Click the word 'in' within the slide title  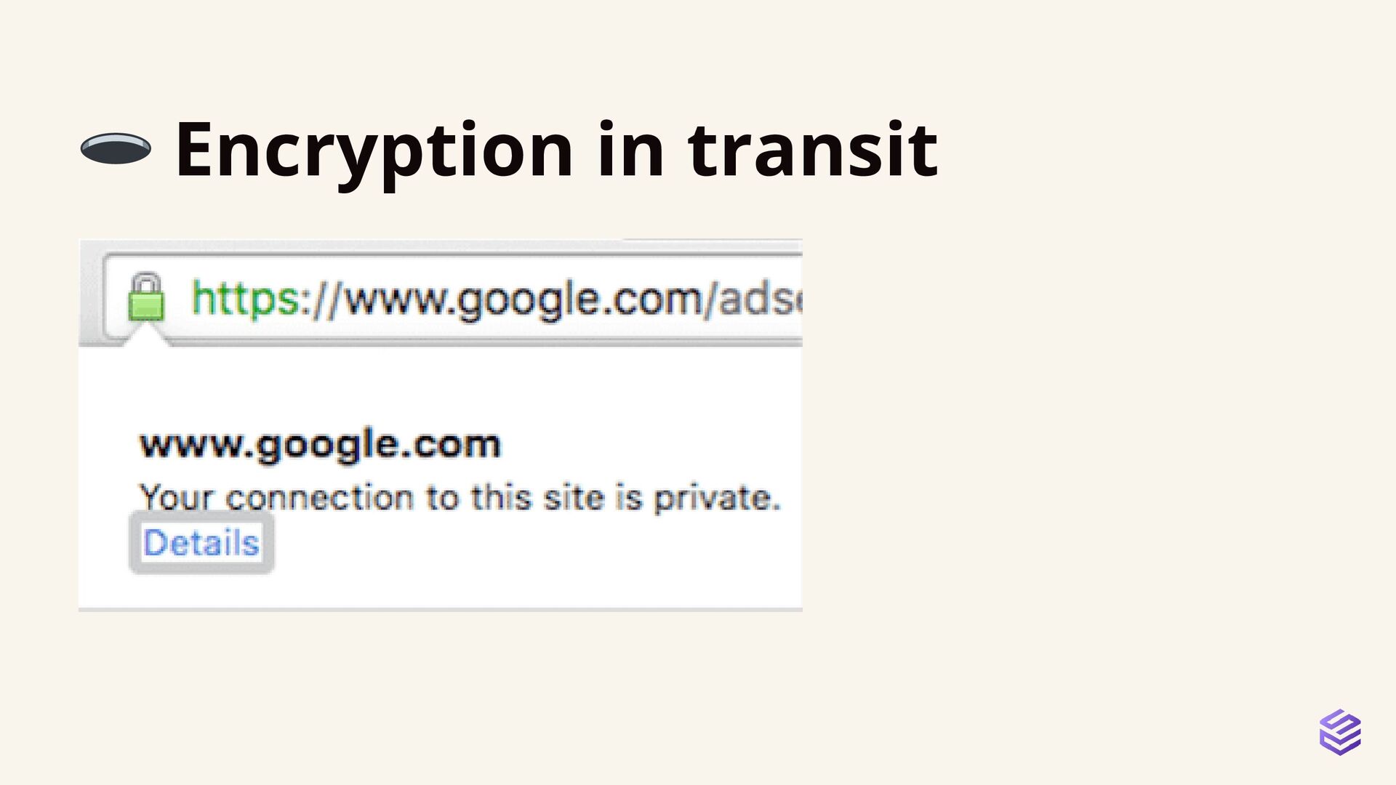click(631, 149)
